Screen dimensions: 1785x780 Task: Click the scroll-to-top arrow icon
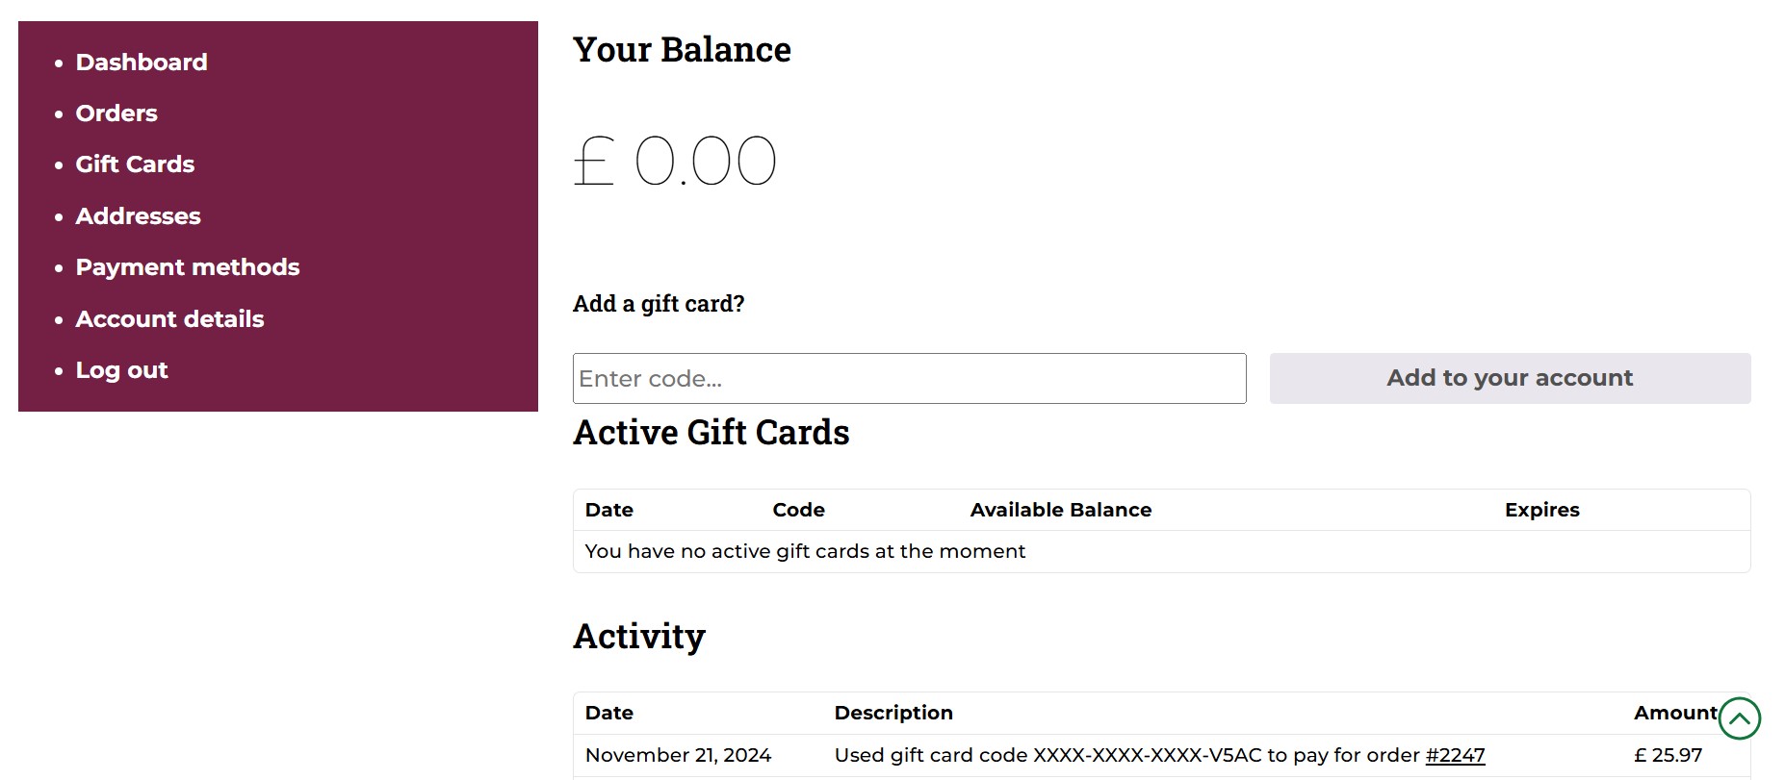(x=1739, y=718)
